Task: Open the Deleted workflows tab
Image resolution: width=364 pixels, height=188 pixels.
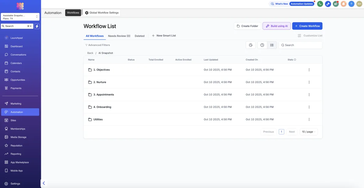Action: click(140, 36)
